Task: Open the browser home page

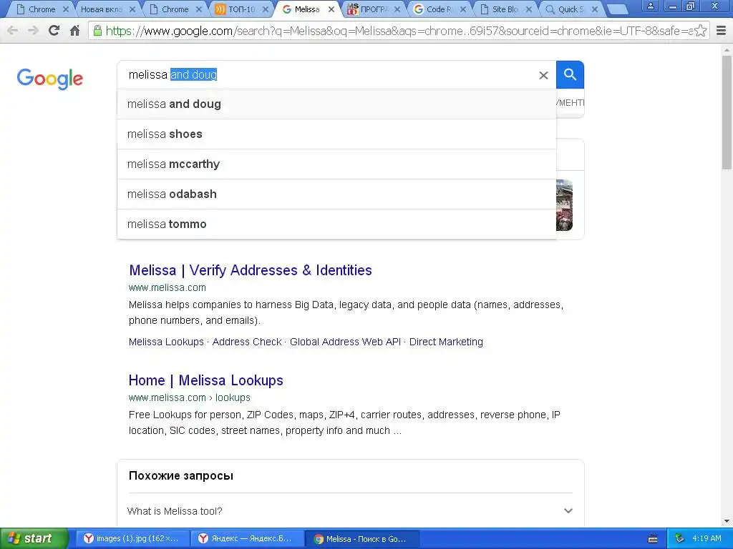Action: [x=74, y=31]
